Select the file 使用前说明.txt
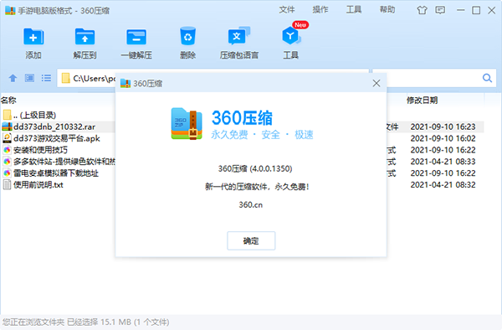The image size is (502, 330). 38,184
